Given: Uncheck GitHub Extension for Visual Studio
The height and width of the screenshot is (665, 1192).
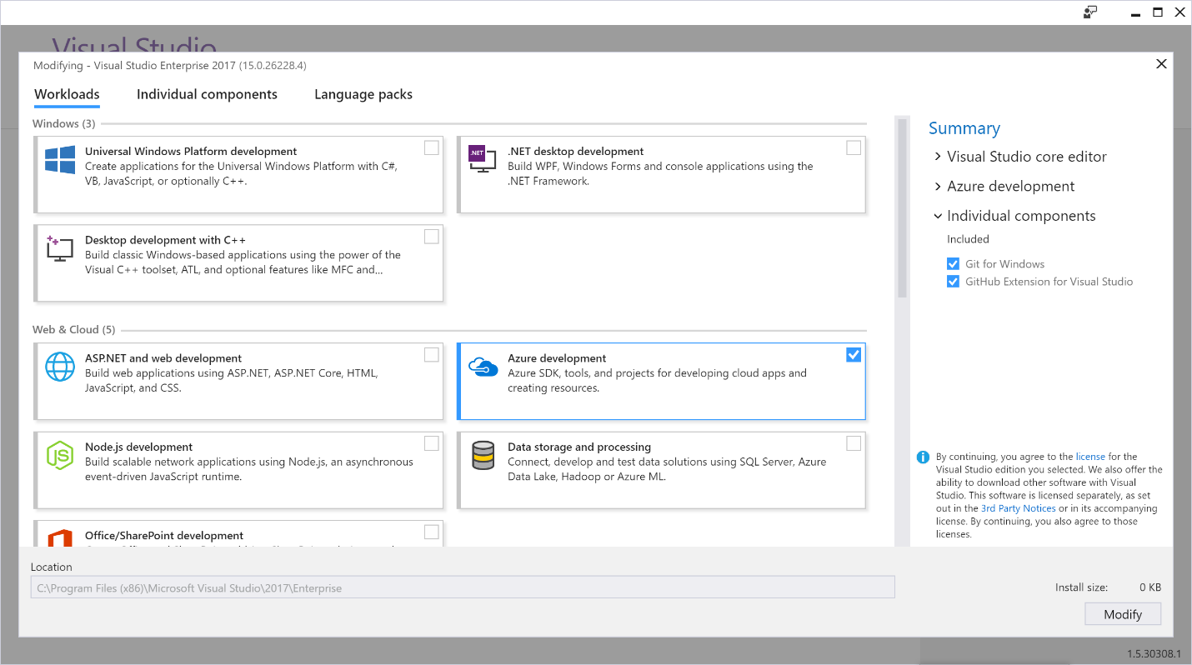Looking at the screenshot, I should point(953,282).
